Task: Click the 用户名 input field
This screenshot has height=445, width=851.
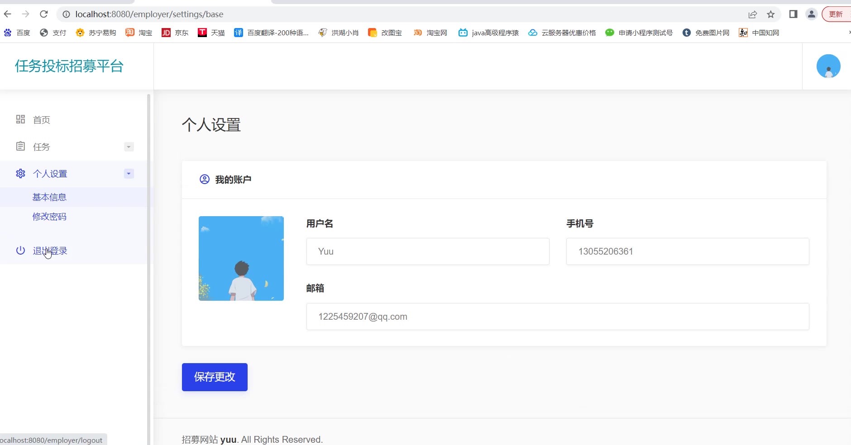Action: click(x=427, y=251)
